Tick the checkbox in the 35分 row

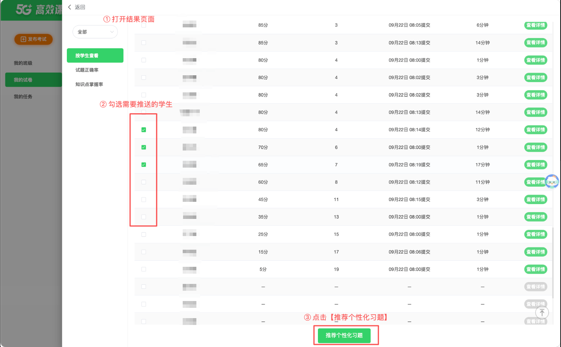pos(144,217)
